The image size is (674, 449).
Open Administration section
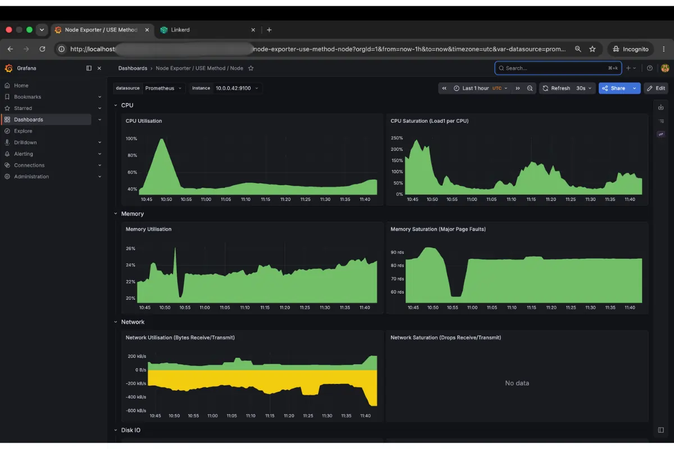click(31, 177)
